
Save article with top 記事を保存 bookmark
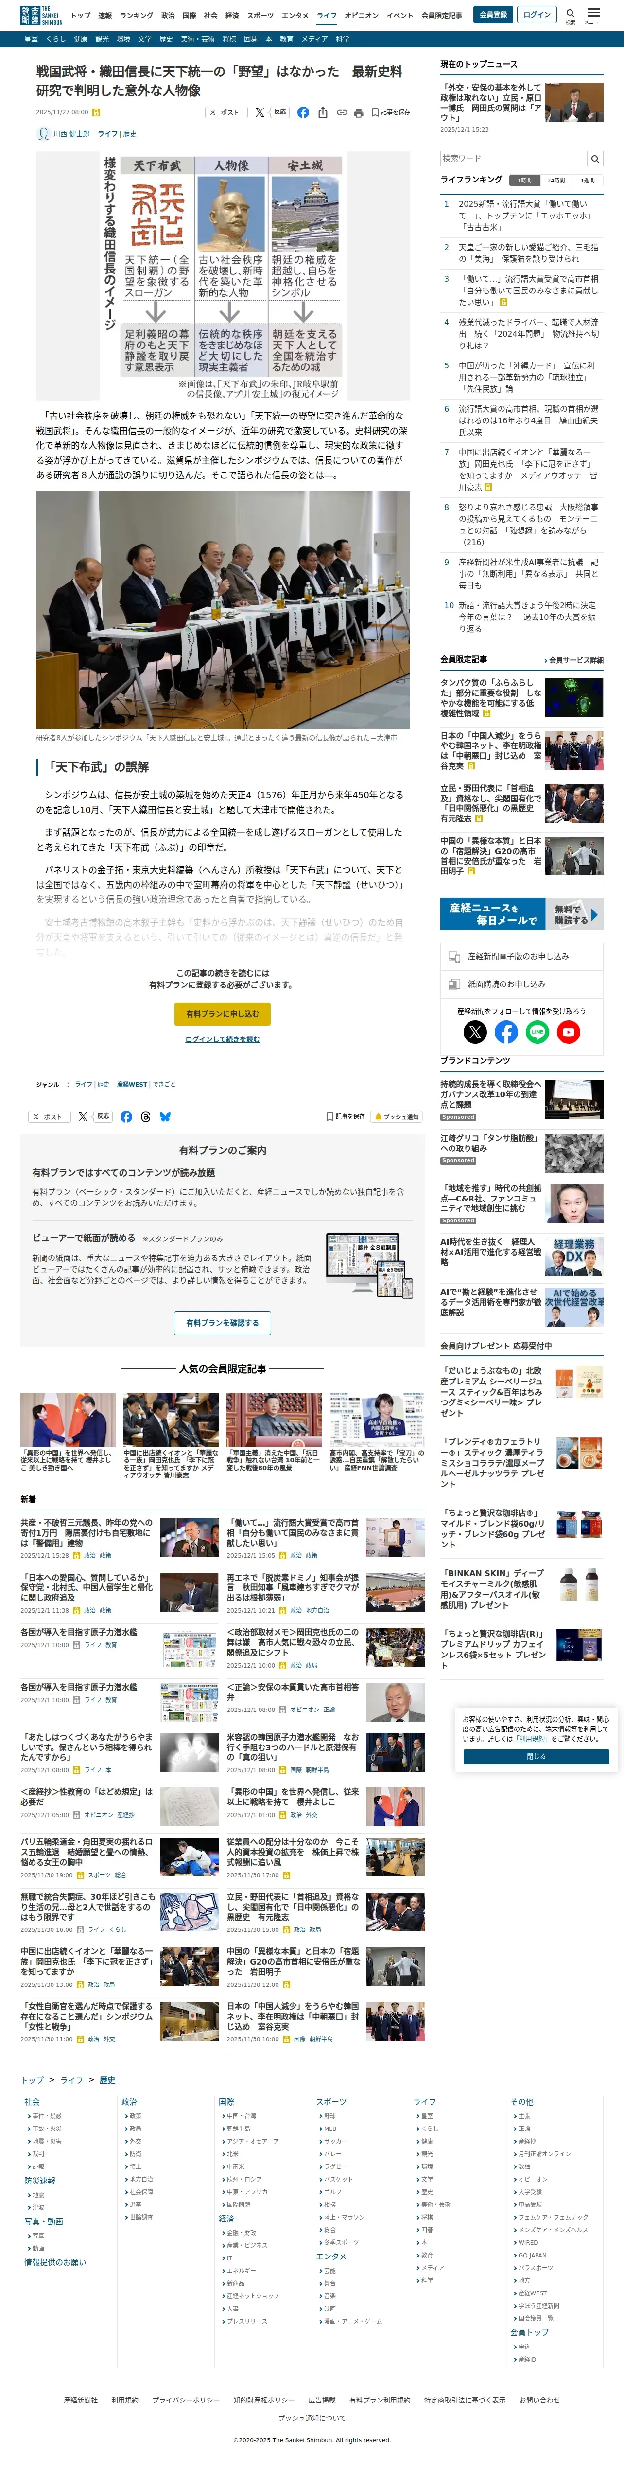(x=391, y=112)
